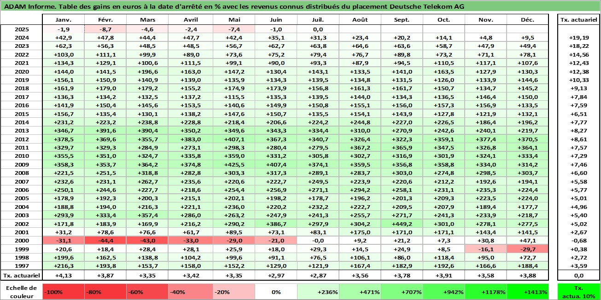Click the Déc. column header

(527, 20)
